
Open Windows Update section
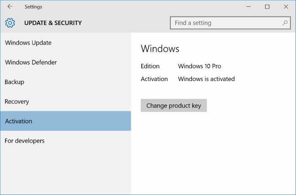point(66,43)
